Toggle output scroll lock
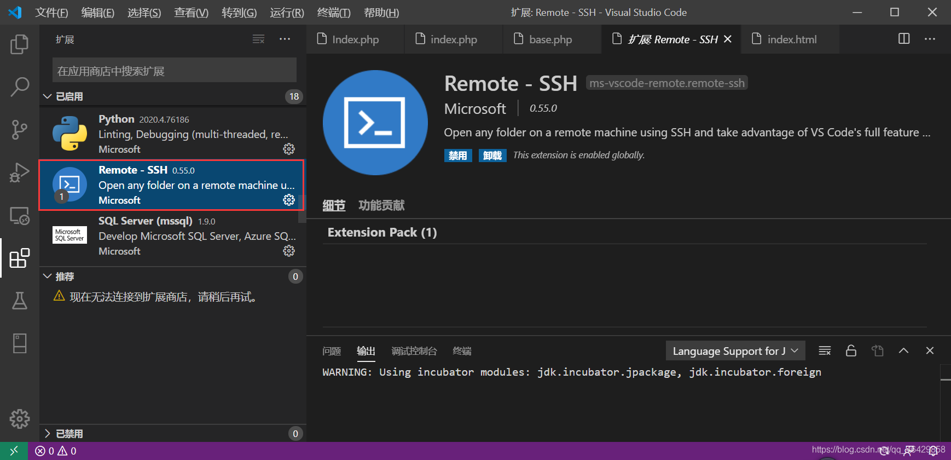This screenshot has height=460, width=951. tap(851, 351)
